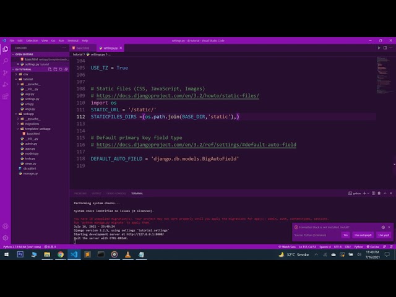Open the Explorer view in the activity bar
This screenshot has width=396, height=297.
pyautogui.click(x=6, y=49)
